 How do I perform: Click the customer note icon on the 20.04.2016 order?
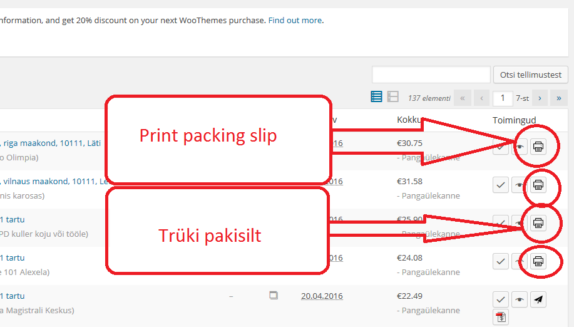pyautogui.click(x=274, y=295)
